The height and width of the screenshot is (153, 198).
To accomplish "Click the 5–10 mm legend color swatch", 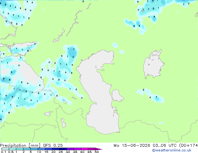I will (34, 149).
